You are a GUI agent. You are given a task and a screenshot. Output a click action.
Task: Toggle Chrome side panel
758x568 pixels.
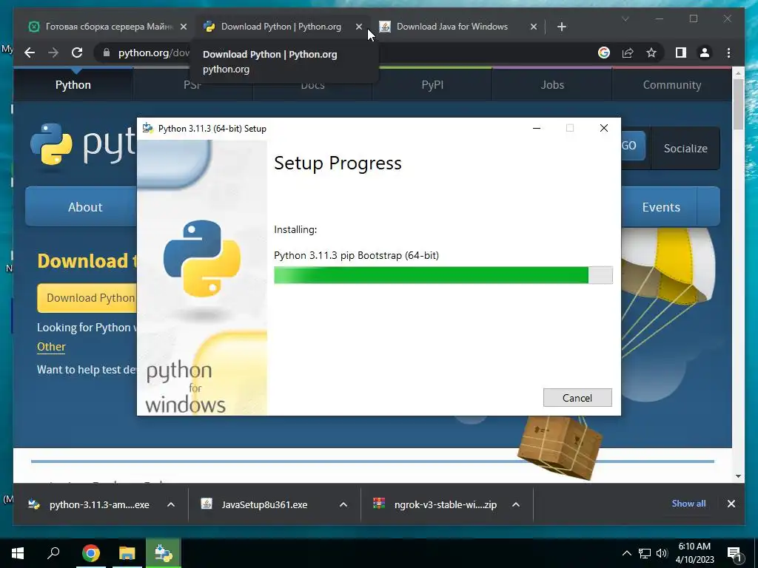[681, 53]
